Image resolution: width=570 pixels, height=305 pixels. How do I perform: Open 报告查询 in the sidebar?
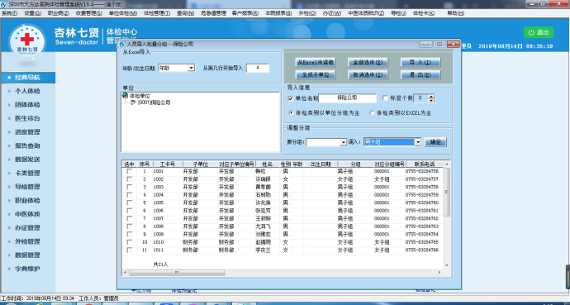coord(27,145)
